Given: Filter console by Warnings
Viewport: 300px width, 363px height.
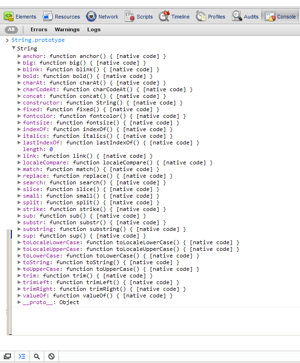Looking at the screenshot, I should pos(67,29).
